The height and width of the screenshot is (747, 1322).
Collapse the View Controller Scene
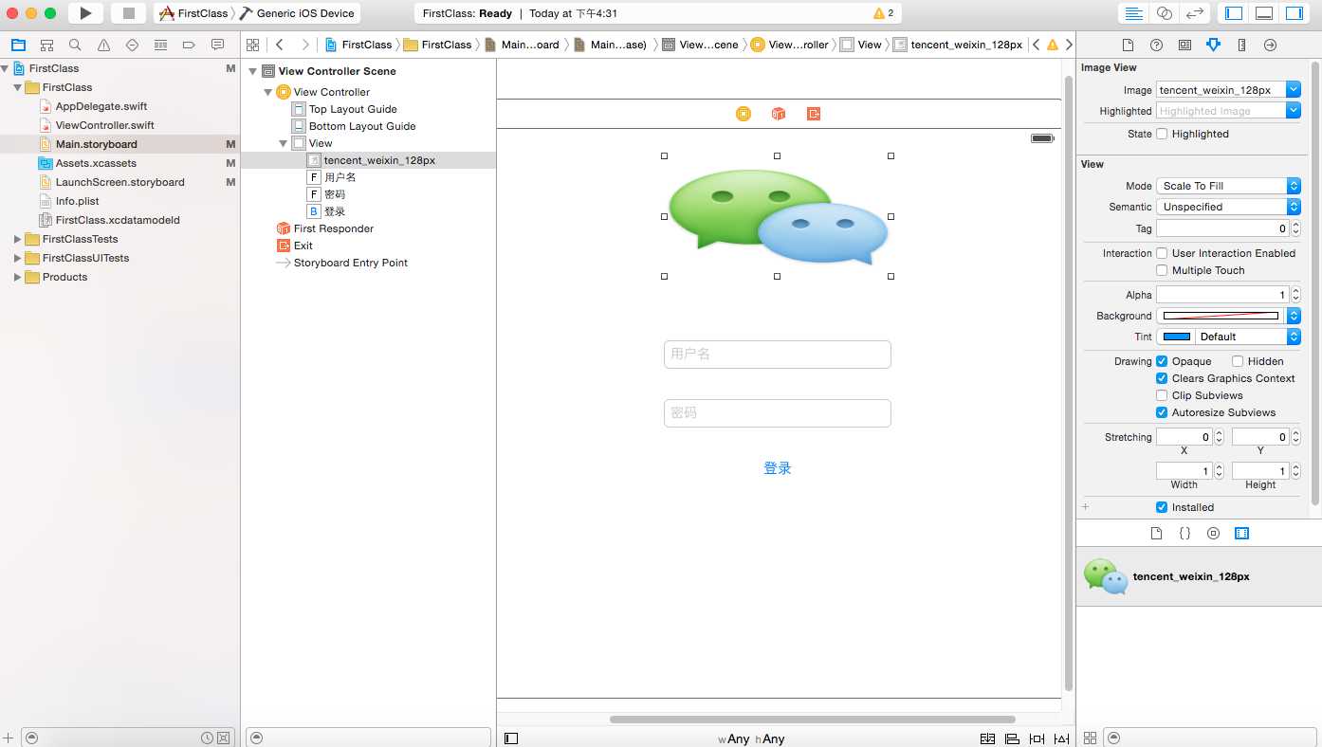pyautogui.click(x=253, y=71)
